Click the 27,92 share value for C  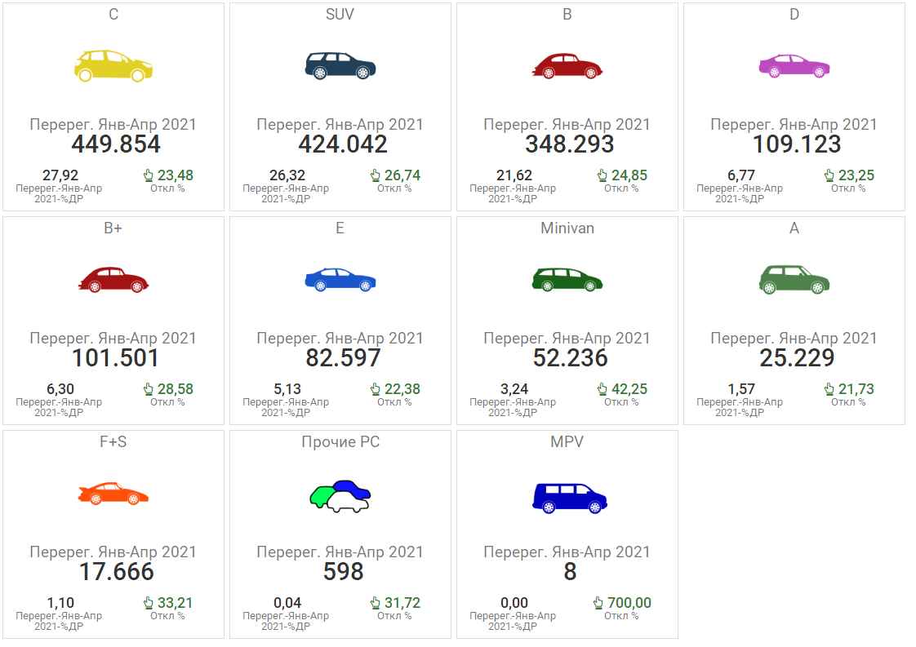tap(60, 175)
